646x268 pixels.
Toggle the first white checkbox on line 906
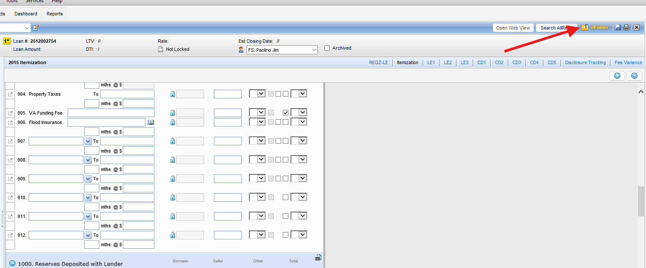[x=278, y=122]
